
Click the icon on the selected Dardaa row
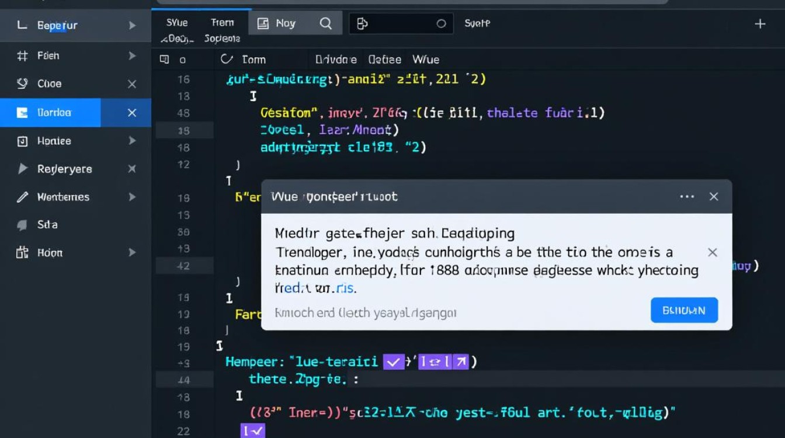coord(22,113)
